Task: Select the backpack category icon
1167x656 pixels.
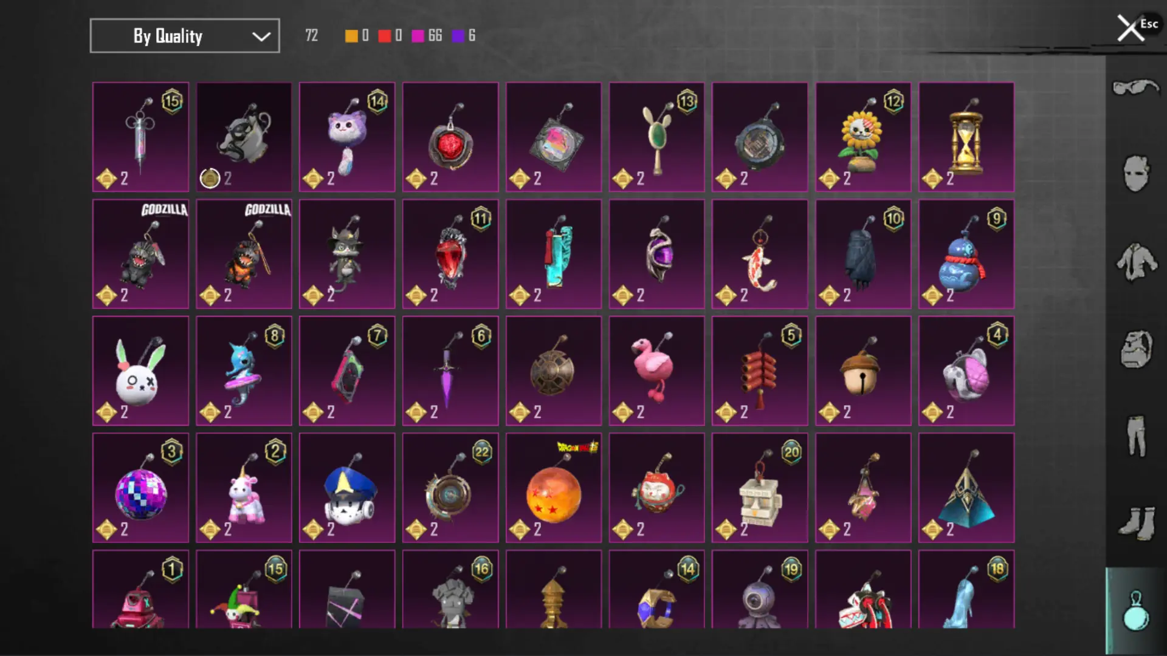Action: (1136, 349)
